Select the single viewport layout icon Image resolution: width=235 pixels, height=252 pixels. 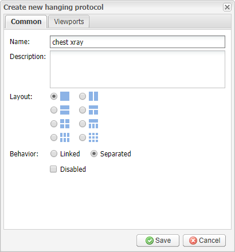coord(65,96)
